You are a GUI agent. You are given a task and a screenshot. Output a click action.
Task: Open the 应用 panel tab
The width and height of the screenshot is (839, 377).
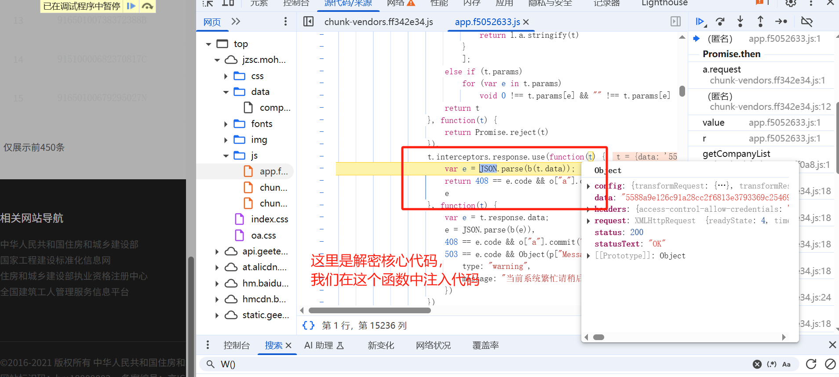coord(504,3)
